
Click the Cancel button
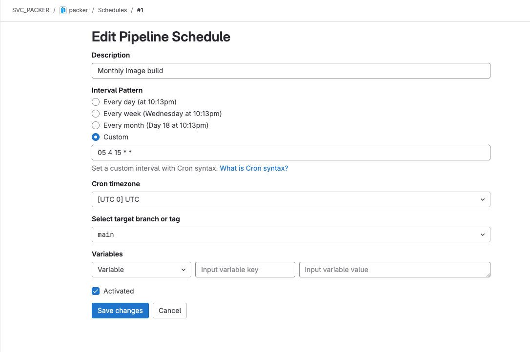pos(169,311)
